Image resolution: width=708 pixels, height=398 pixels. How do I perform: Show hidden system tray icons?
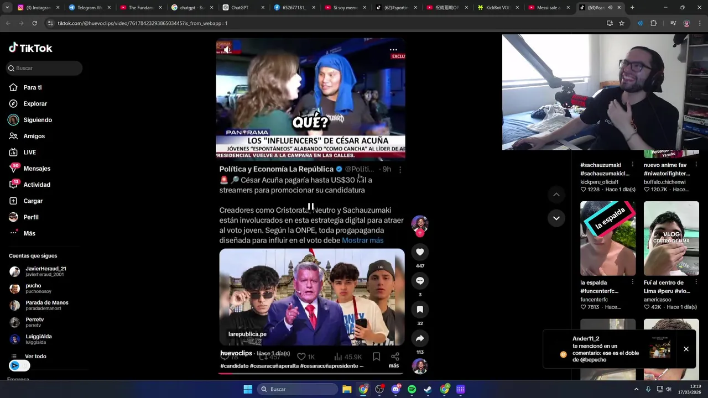tap(636, 389)
